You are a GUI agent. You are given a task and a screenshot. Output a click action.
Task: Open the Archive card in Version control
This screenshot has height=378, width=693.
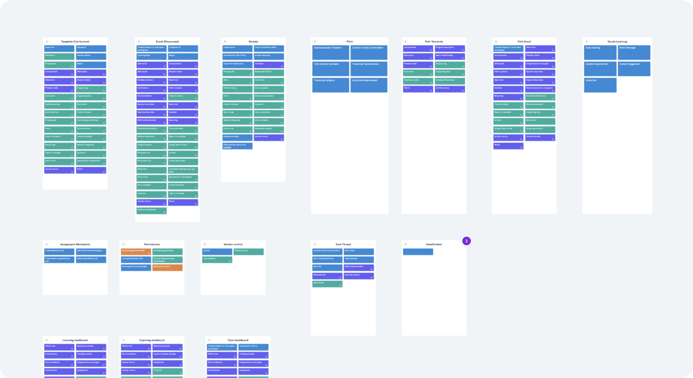point(217,252)
